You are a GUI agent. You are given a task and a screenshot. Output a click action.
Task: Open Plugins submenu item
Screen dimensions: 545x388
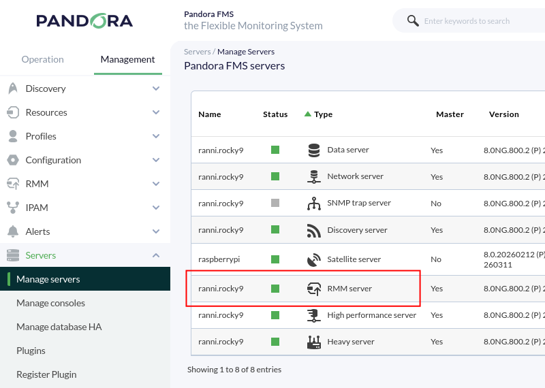pyautogui.click(x=85, y=351)
